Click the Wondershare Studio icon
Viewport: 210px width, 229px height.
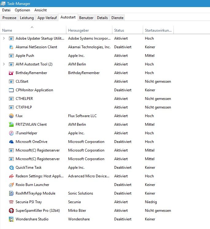(x=11, y=219)
